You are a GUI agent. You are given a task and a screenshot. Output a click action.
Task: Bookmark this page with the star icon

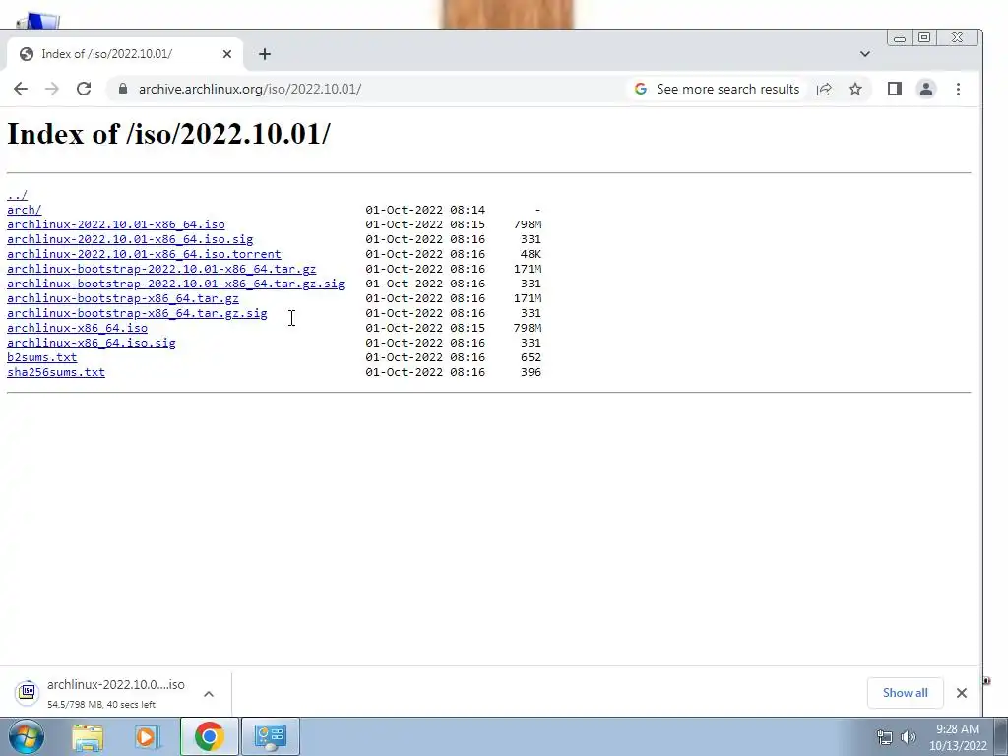[x=855, y=89]
